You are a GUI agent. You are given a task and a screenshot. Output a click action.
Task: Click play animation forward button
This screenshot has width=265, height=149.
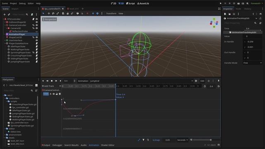tap(60, 81)
